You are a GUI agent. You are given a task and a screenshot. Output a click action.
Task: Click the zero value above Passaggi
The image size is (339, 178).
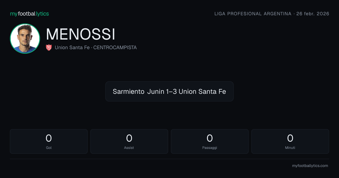(210, 138)
